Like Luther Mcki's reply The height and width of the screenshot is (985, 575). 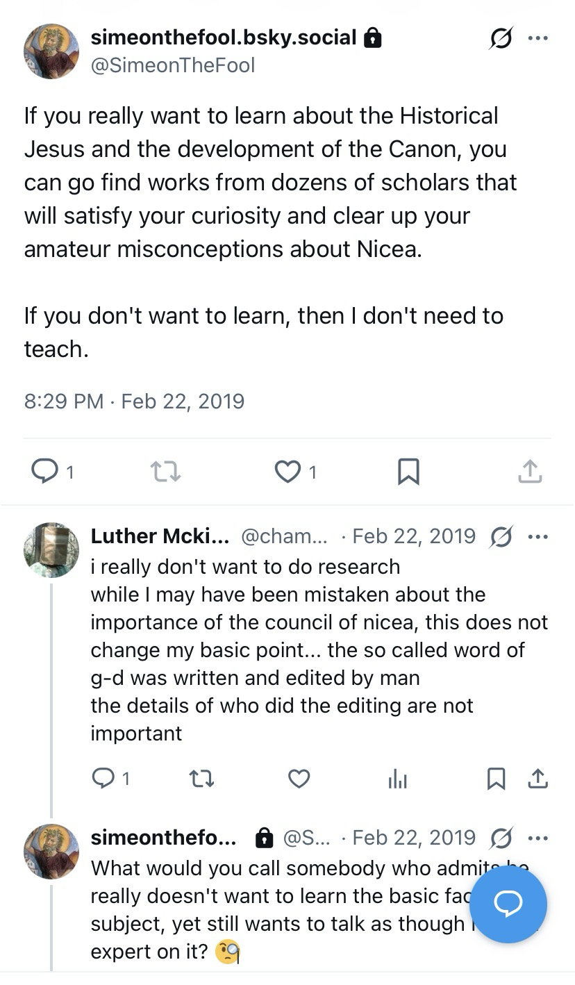coord(299,779)
